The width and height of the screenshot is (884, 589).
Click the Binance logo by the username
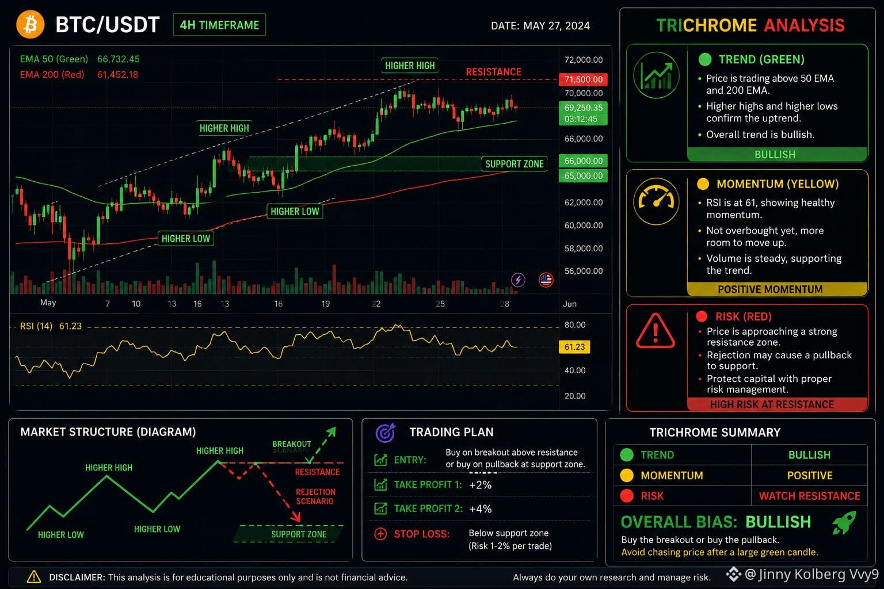[733, 573]
